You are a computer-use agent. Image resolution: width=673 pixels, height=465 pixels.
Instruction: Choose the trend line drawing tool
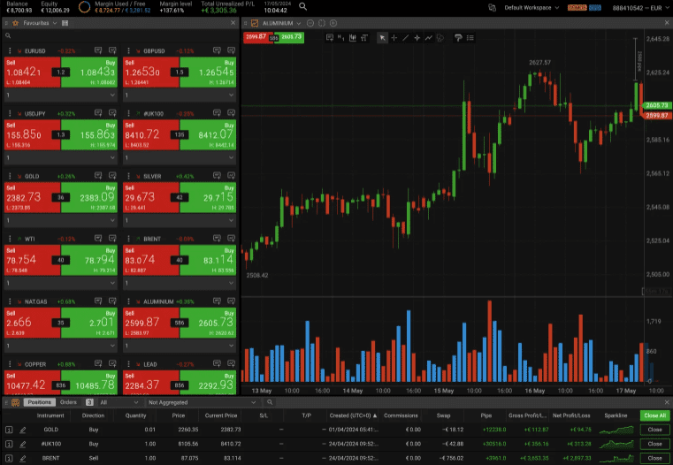point(406,38)
